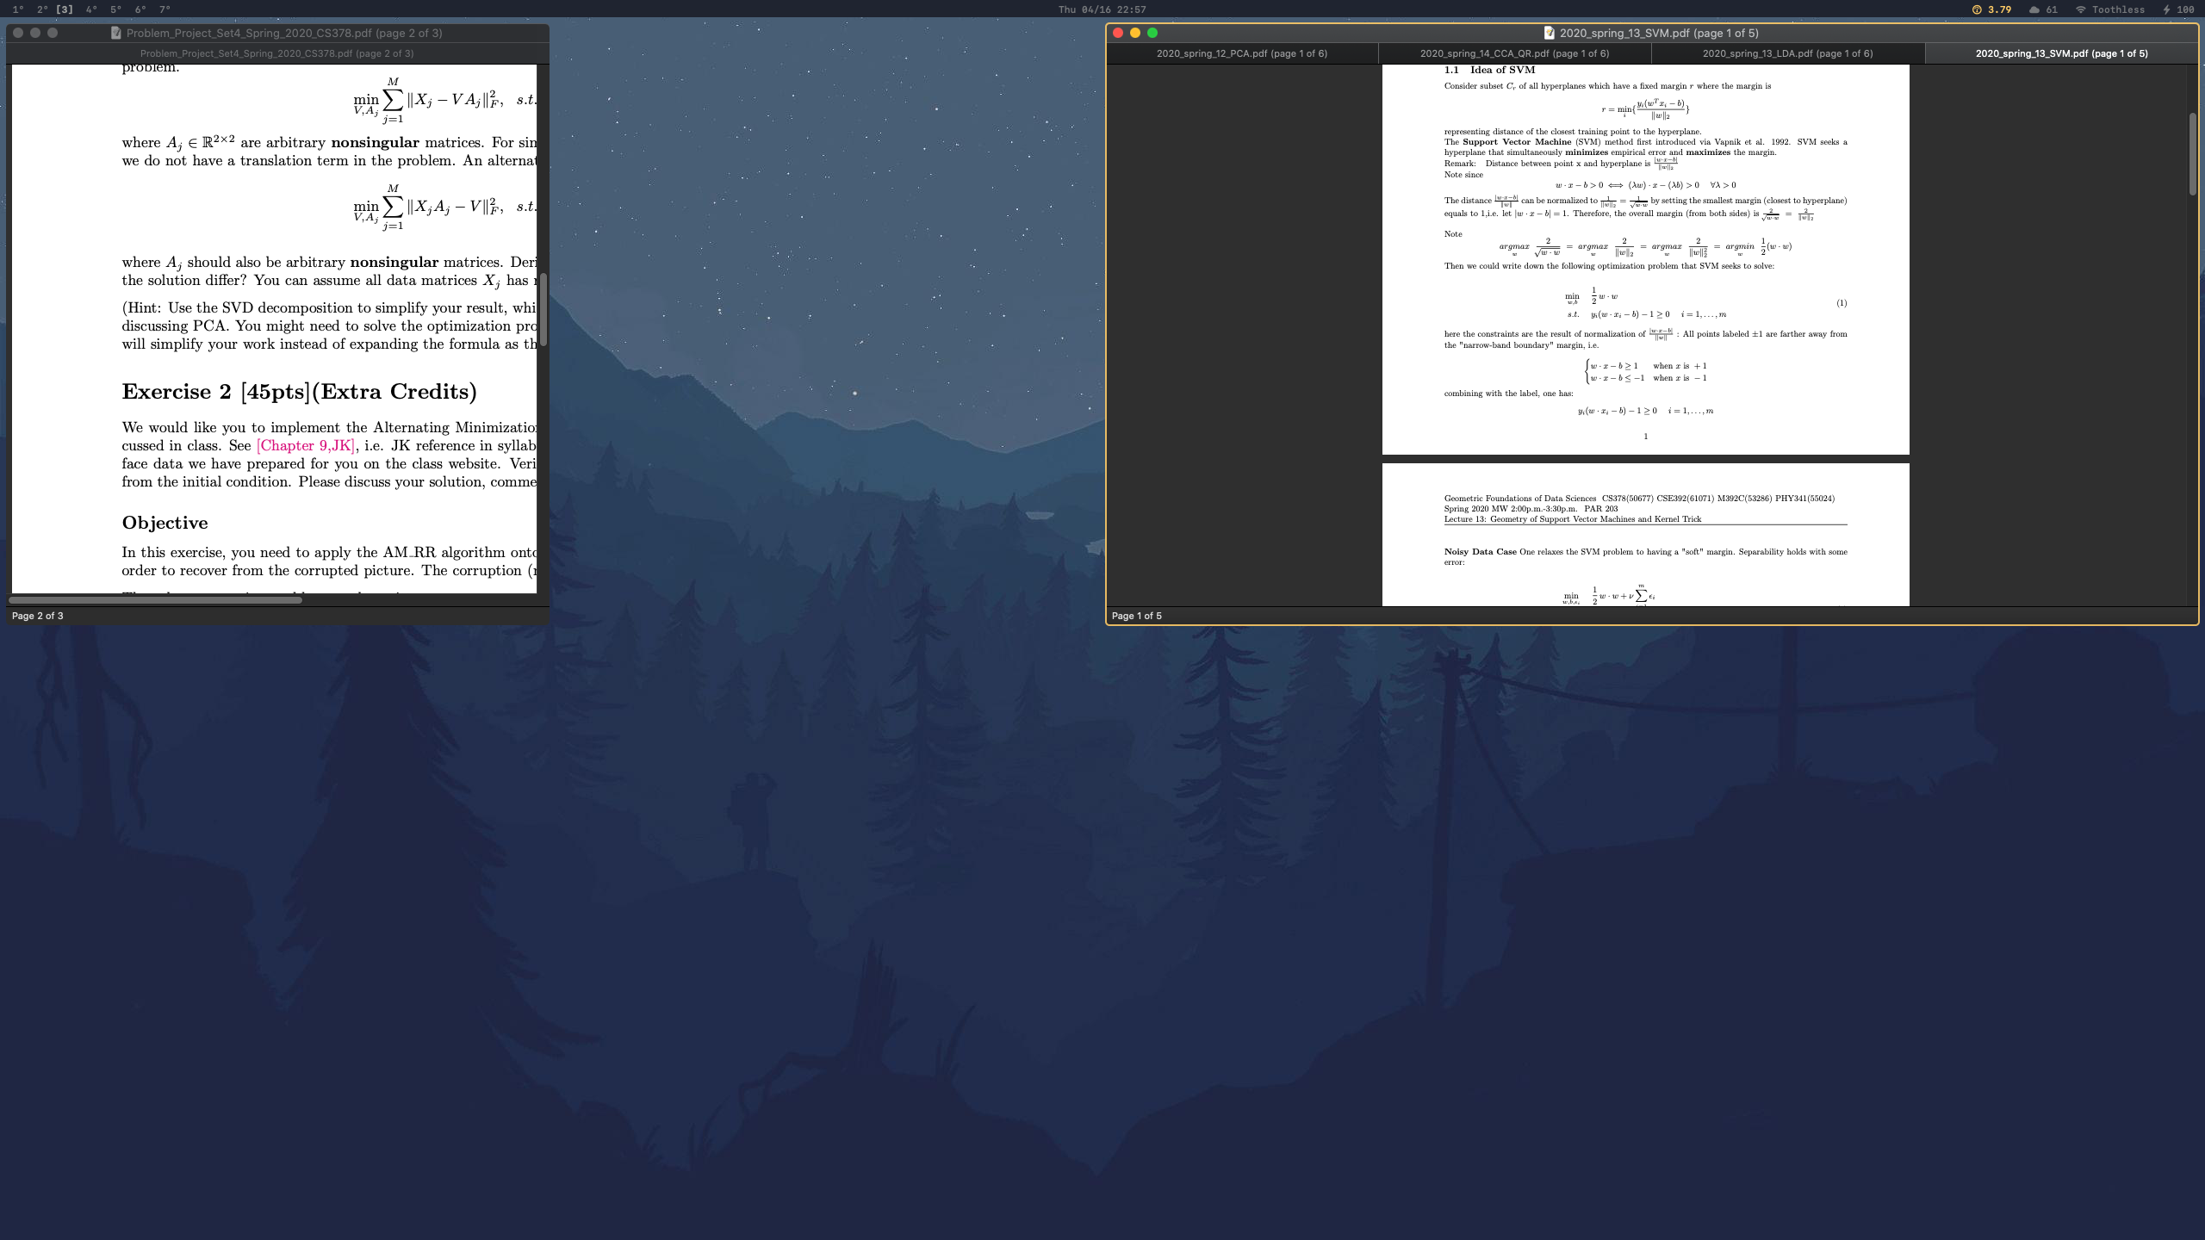Select the Problem_Project_Set4 tab in left window

click(277, 53)
